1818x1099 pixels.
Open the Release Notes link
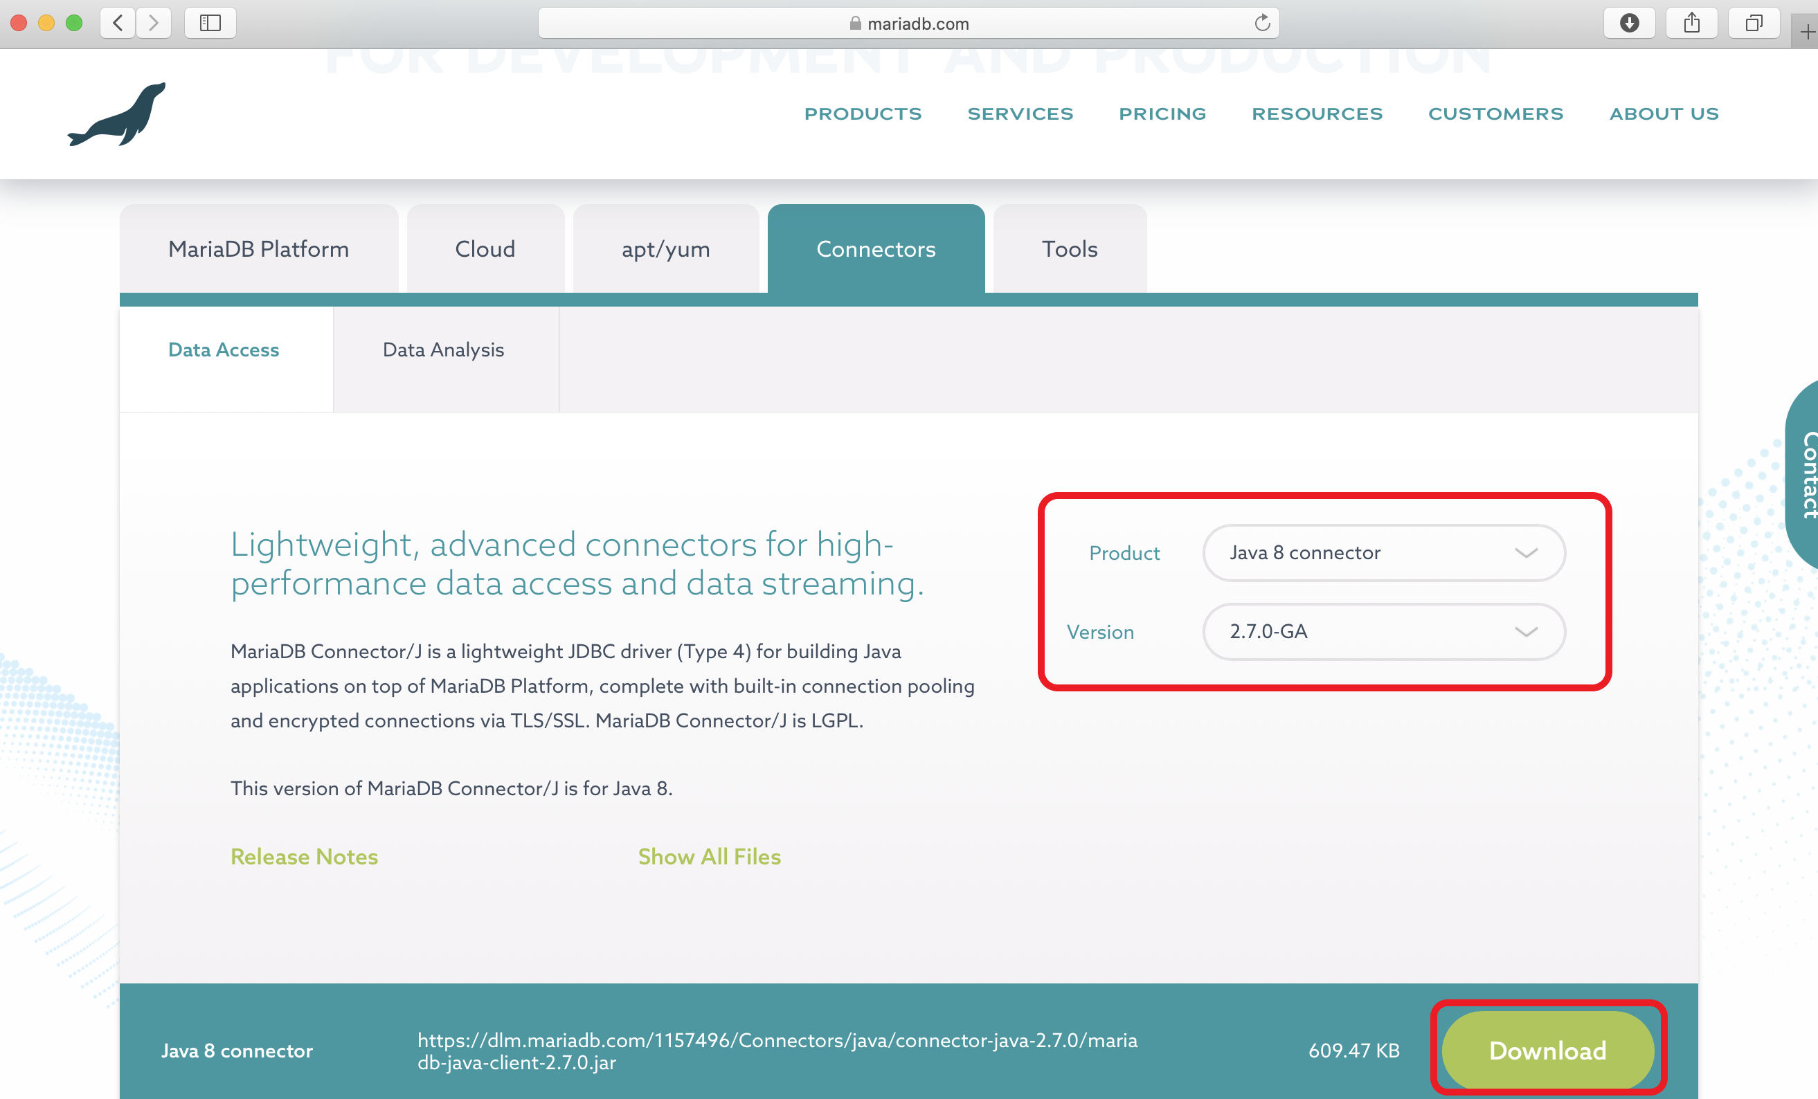pos(304,856)
